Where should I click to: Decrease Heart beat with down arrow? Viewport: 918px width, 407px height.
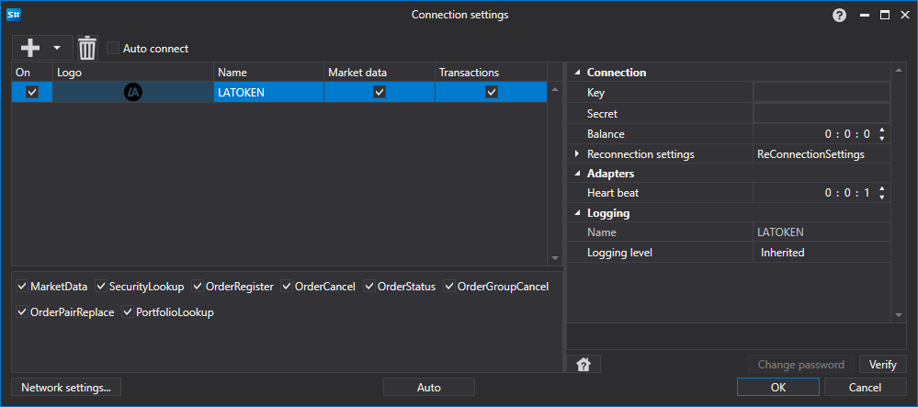pyautogui.click(x=881, y=197)
